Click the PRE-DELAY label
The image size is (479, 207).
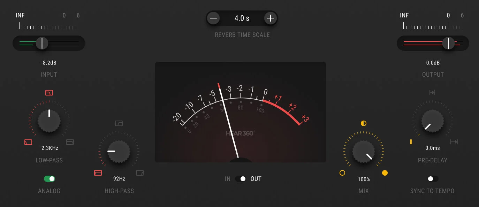coord(433,160)
